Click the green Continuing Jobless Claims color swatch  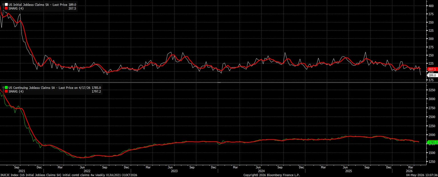pyautogui.click(x=6, y=88)
